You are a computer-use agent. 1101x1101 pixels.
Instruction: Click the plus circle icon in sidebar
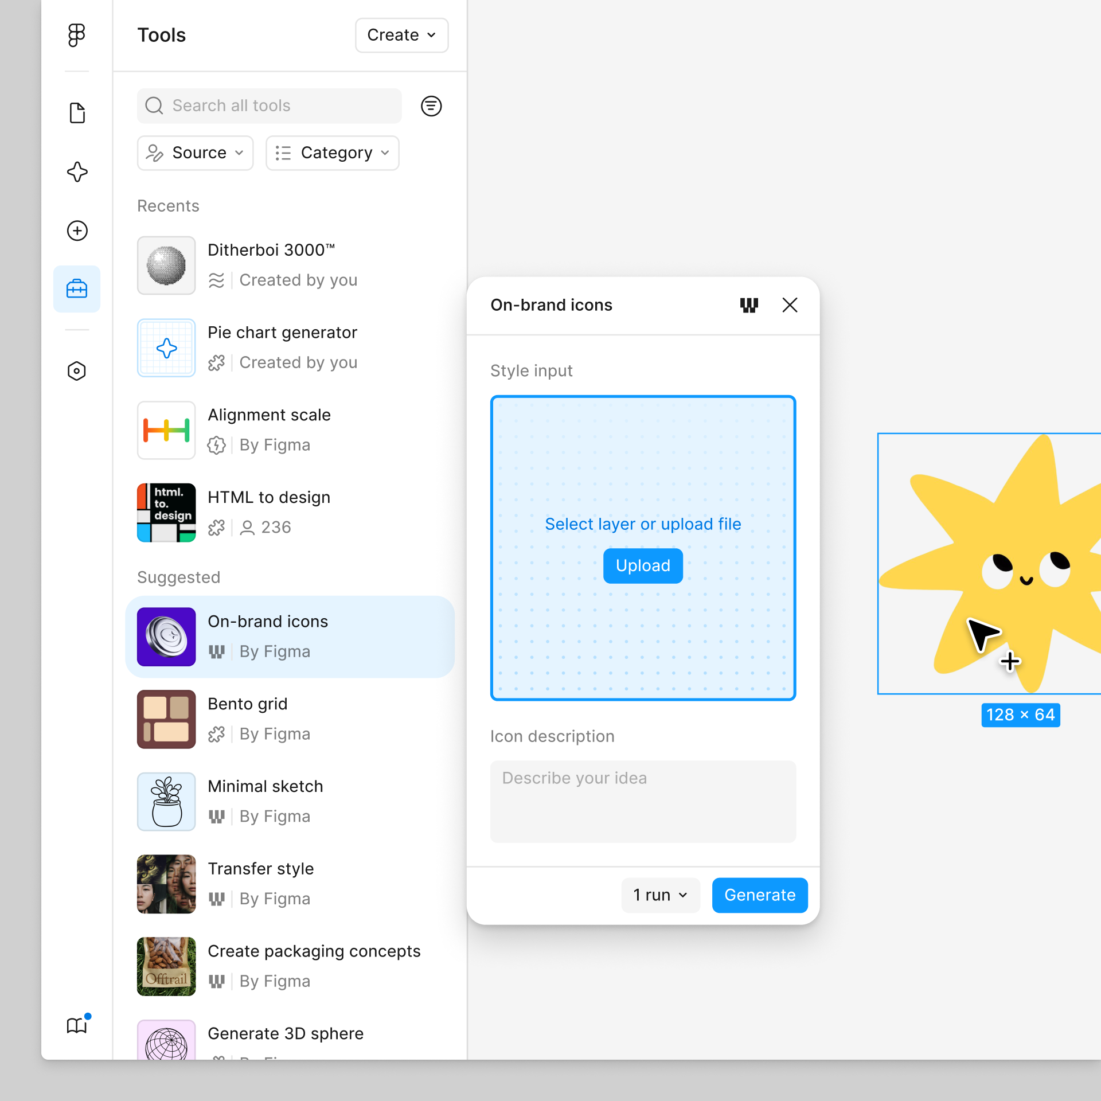tap(77, 231)
